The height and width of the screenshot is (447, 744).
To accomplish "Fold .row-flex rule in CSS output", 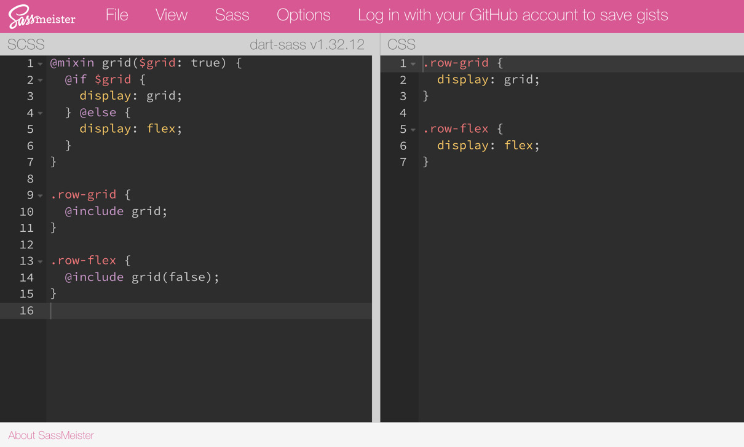I will 413,130.
